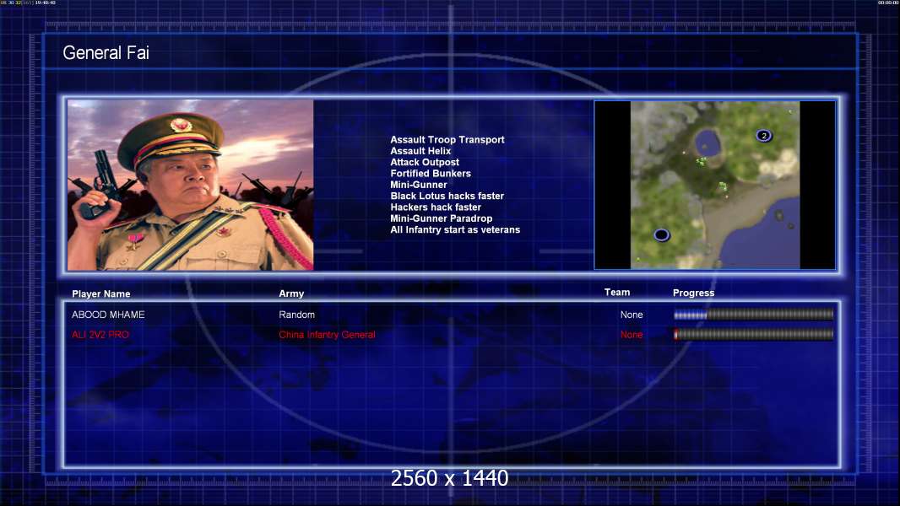Click Black Lotus hacks faster text
Image resolution: width=900 pixels, height=506 pixels.
point(447,196)
